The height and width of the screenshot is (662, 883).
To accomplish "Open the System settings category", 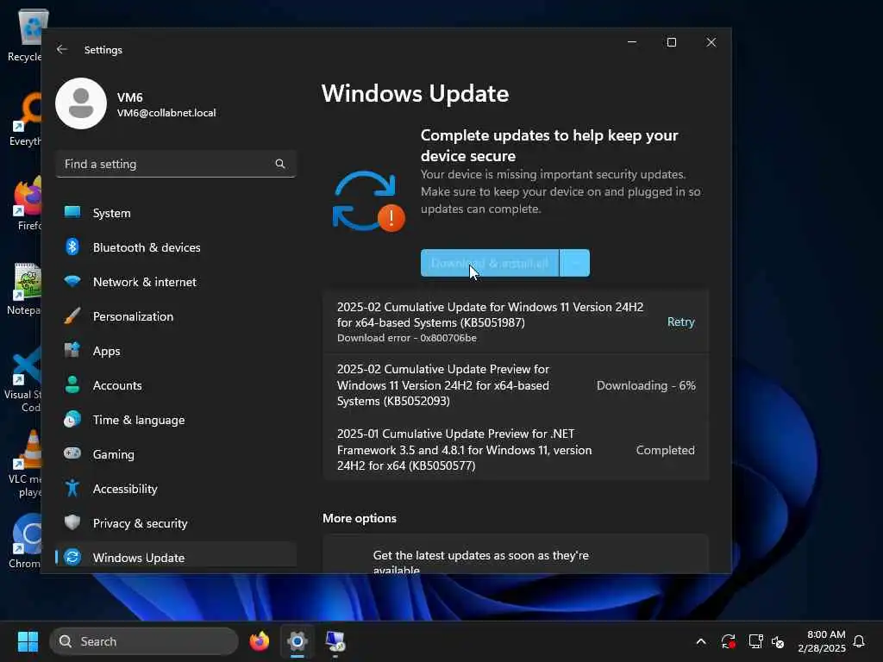I will [176, 213].
